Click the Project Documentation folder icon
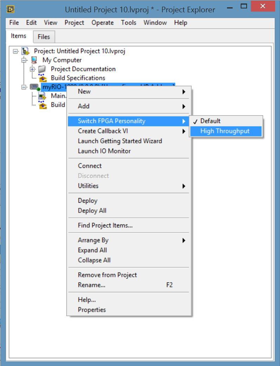280x366 pixels. pos(42,69)
